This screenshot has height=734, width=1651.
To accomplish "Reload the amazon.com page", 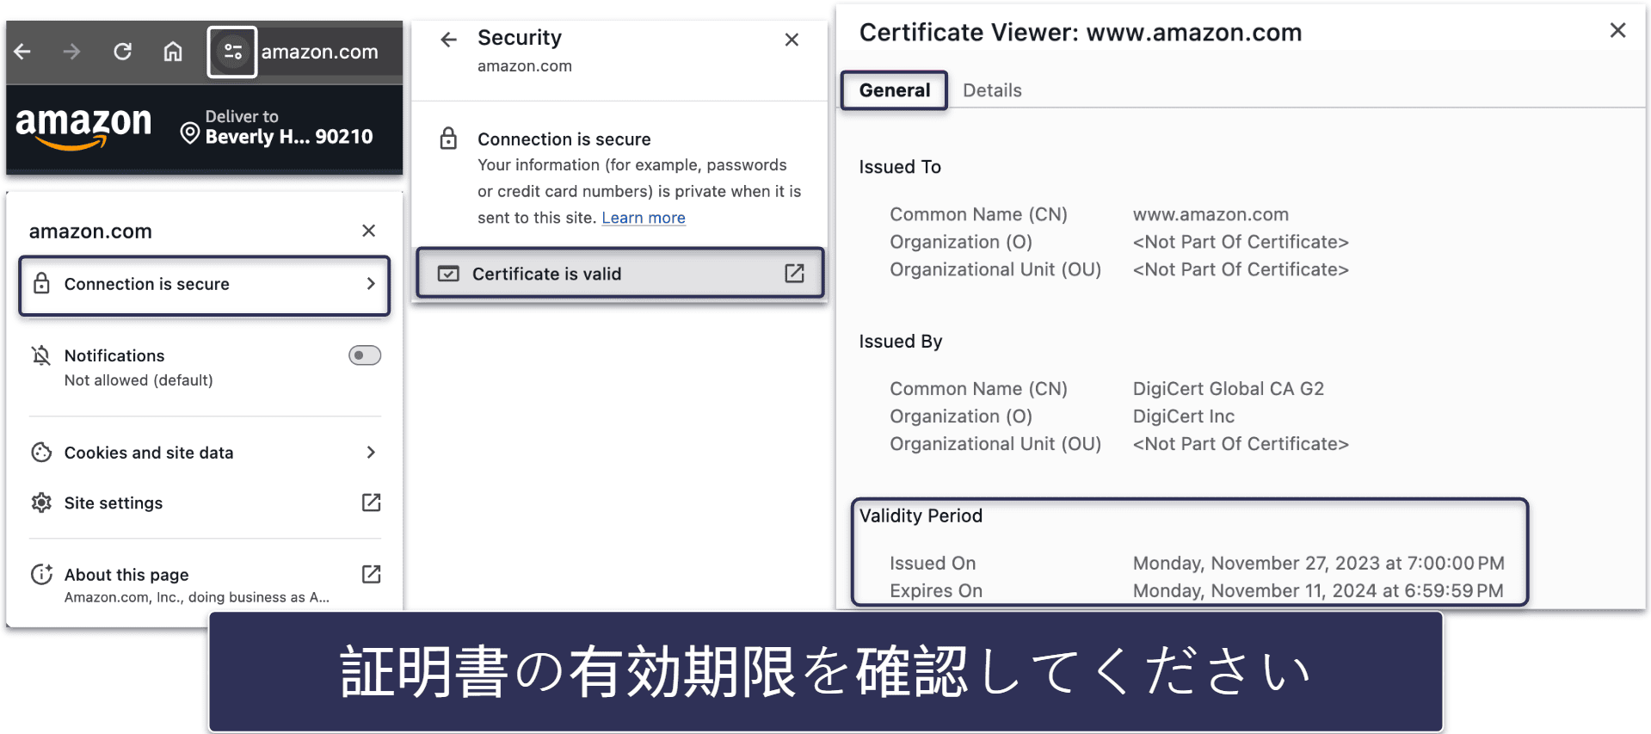I will pos(123,52).
